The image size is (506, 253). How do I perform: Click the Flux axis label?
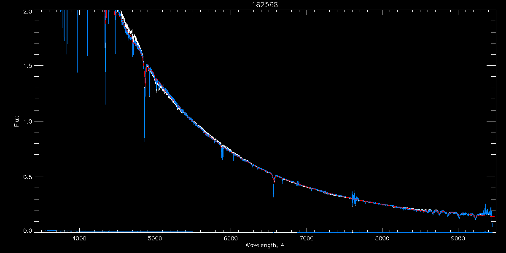pyautogui.click(x=17, y=121)
